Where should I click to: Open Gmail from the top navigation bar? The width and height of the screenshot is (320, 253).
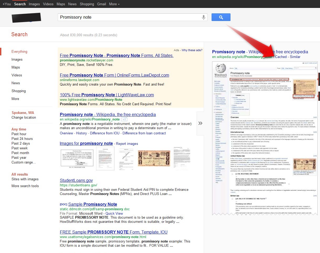[101, 4]
